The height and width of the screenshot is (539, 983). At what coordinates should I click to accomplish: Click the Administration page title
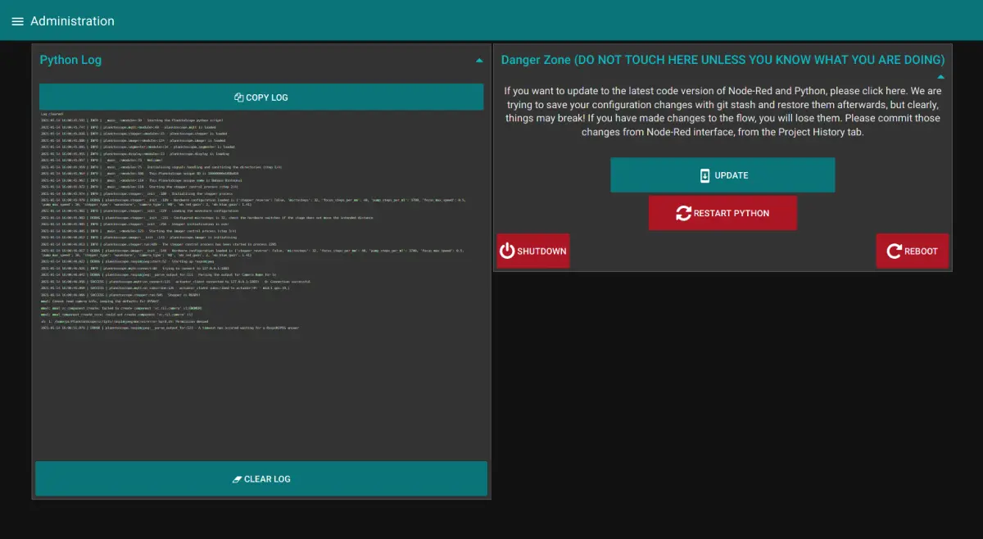pyautogui.click(x=72, y=21)
